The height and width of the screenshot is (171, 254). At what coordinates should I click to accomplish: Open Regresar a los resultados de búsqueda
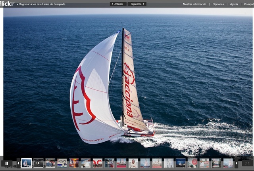41,4
